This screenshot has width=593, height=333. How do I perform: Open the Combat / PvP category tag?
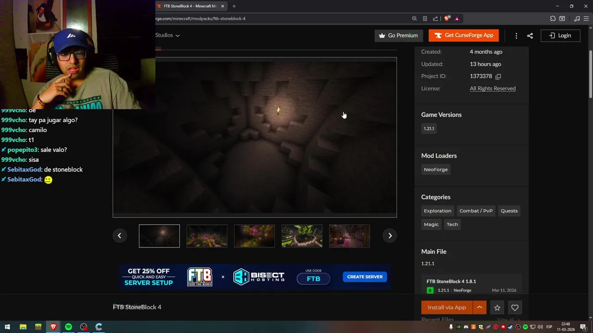point(476,211)
